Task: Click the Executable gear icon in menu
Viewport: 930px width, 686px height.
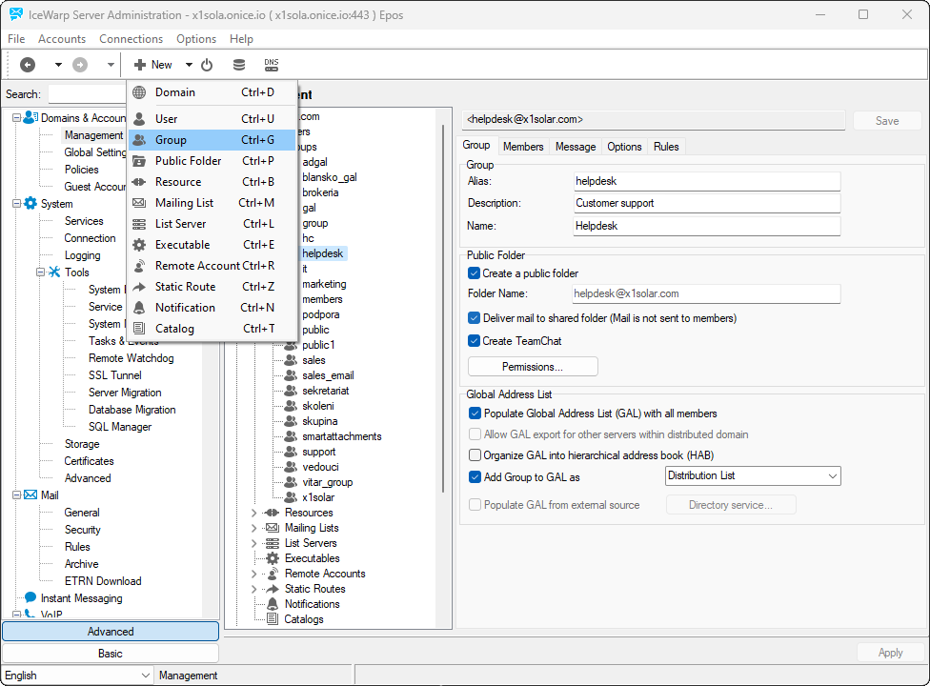Action: [139, 245]
